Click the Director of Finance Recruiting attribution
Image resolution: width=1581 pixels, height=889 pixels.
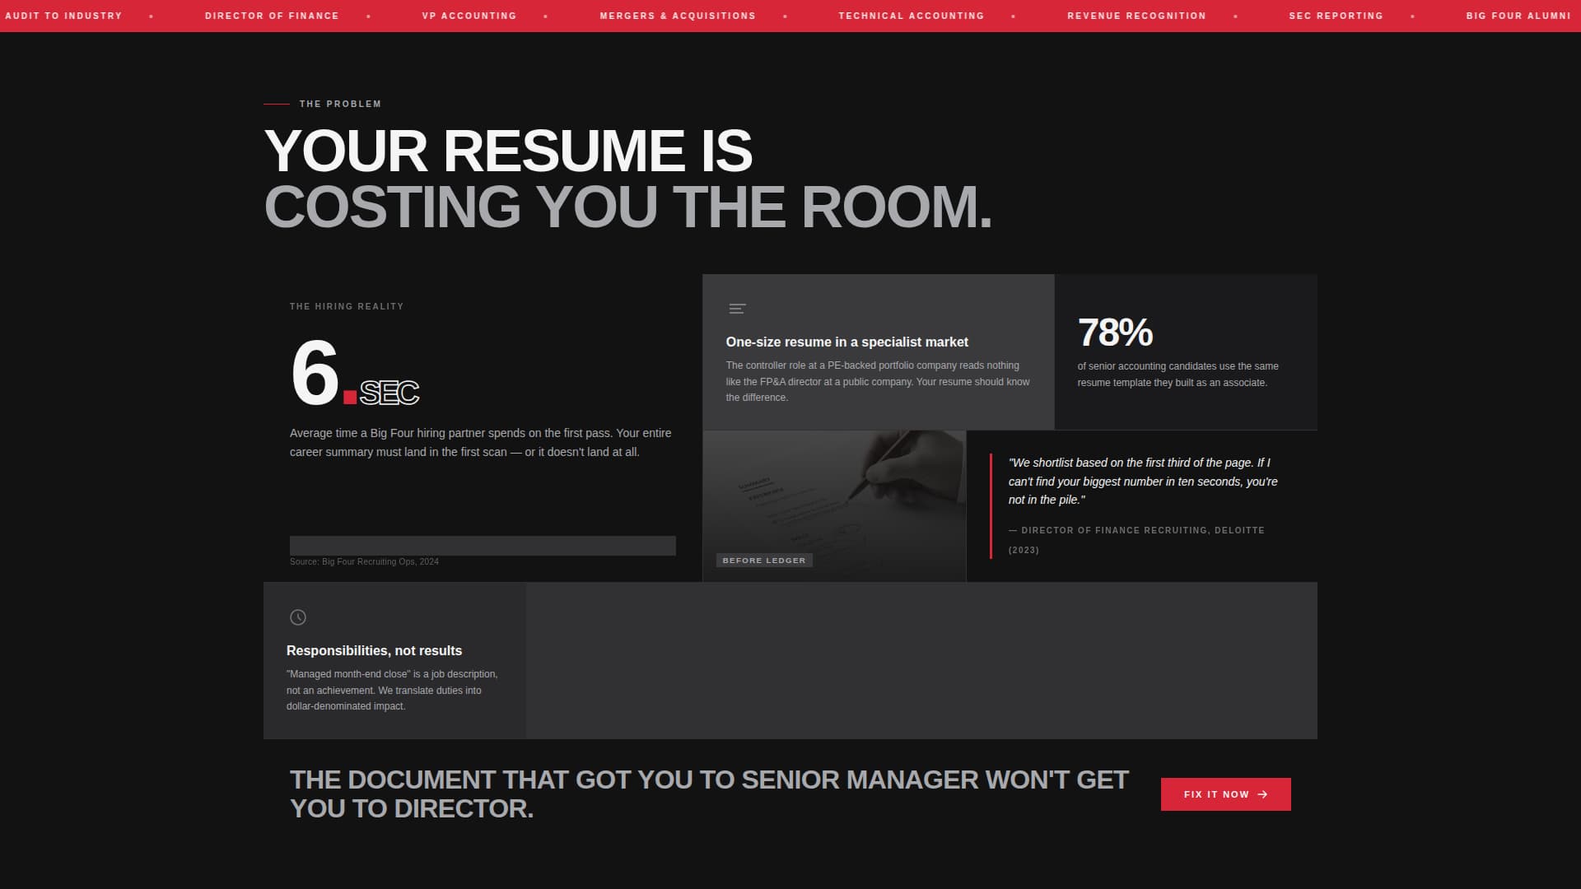[1136, 540]
